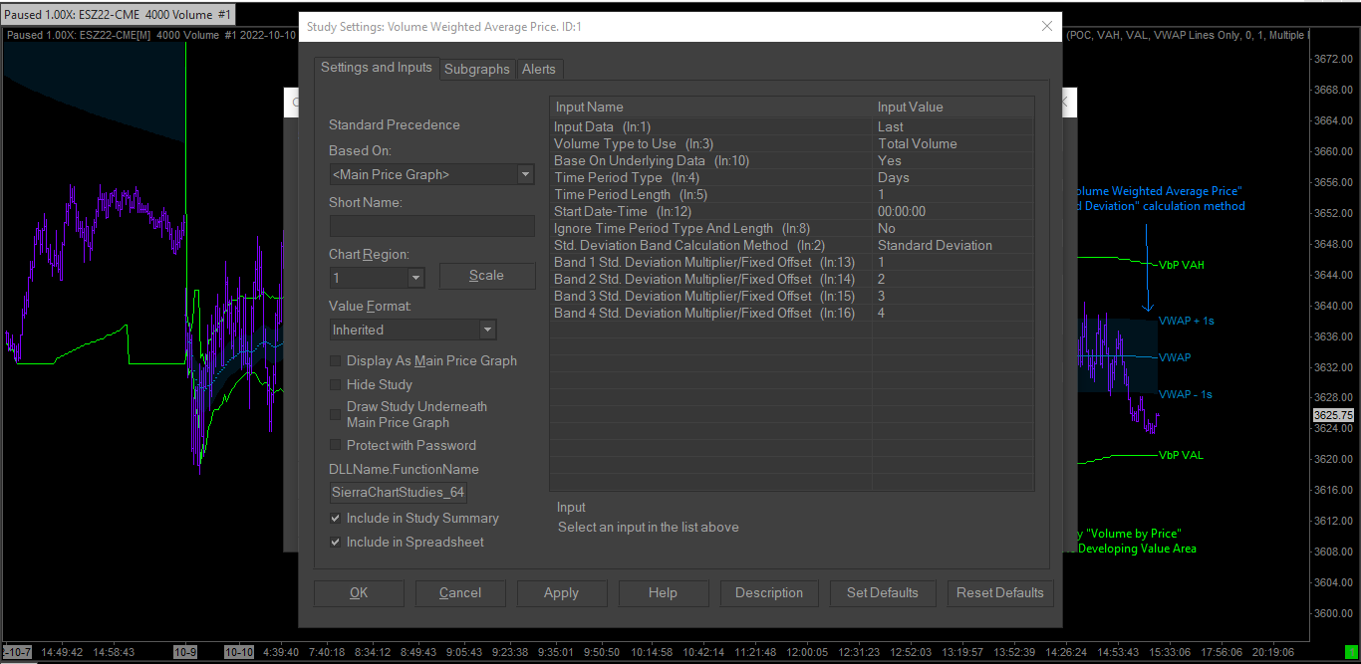The height and width of the screenshot is (664, 1361).
Task: Select the Start Date-Time row
Action: (792, 211)
